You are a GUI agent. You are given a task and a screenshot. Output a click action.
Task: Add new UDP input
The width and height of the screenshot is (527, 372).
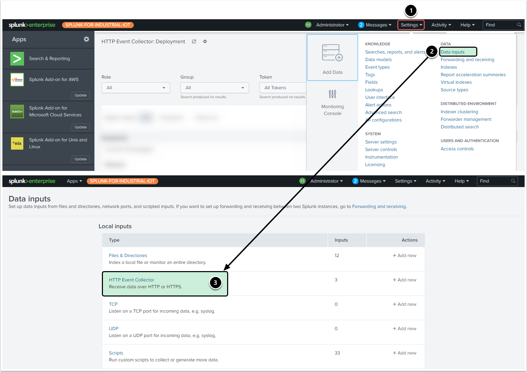[x=405, y=329]
